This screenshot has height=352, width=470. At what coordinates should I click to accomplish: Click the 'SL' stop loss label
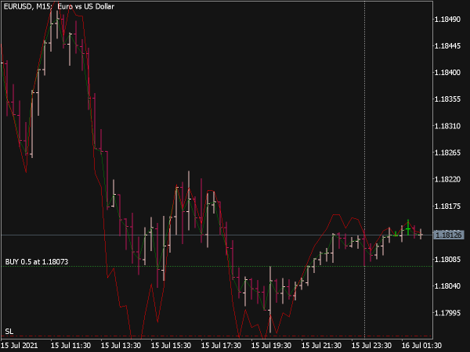9,332
